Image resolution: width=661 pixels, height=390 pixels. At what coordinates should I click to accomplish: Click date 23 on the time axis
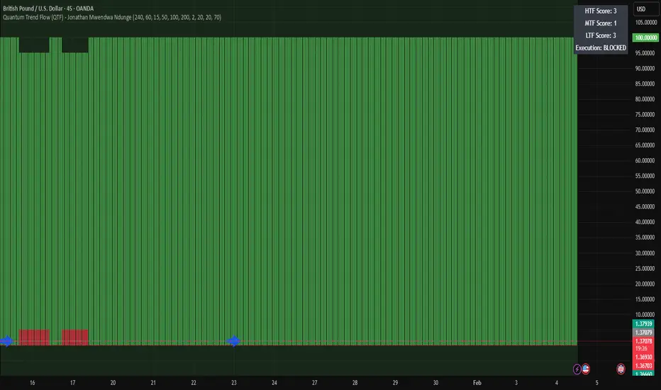click(x=233, y=383)
